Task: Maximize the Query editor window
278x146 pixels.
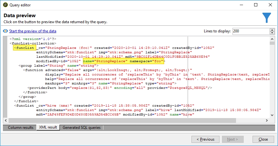Action: 256,5
